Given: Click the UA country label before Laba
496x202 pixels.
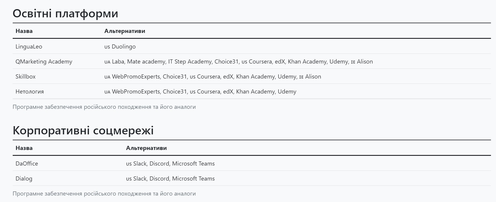Looking at the screenshot, I should tap(107, 62).
